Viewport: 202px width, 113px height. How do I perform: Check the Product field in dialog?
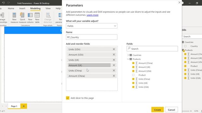click(133, 75)
